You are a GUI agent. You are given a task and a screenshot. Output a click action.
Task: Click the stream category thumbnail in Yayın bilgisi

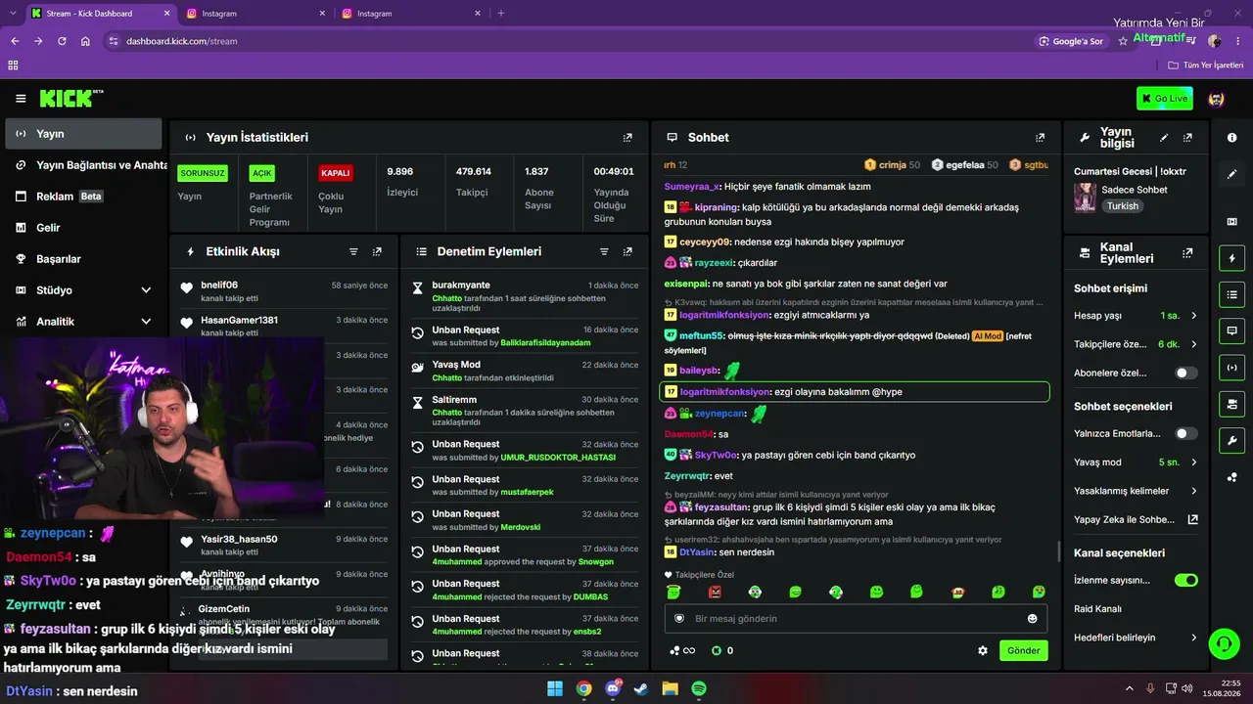(x=1085, y=198)
